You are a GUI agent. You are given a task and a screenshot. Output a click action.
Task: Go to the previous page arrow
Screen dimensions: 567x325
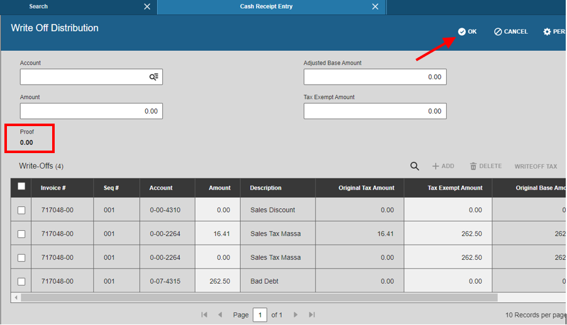click(x=220, y=315)
